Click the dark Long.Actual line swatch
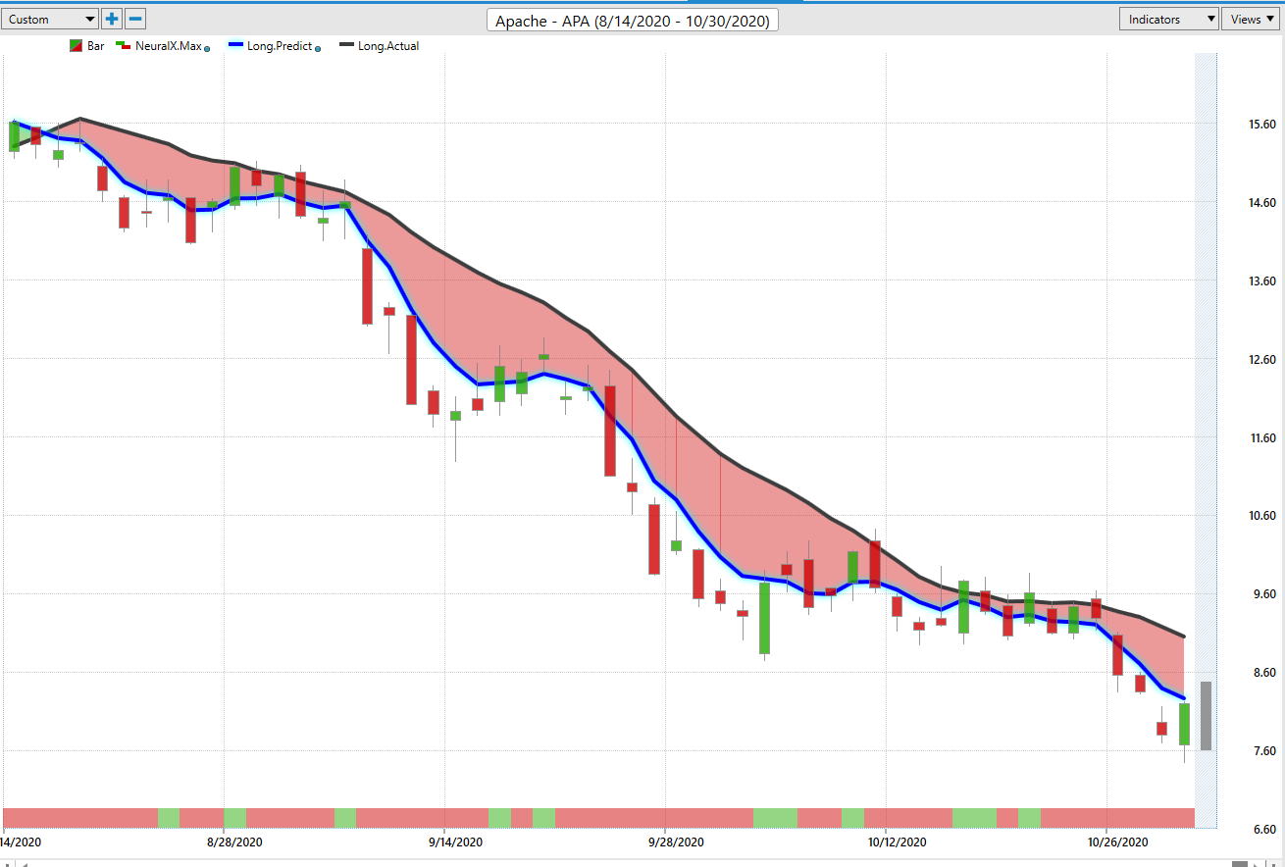The image size is (1285, 867). pyautogui.click(x=346, y=46)
